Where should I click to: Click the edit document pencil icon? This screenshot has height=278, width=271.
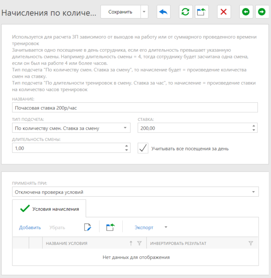point(87,227)
